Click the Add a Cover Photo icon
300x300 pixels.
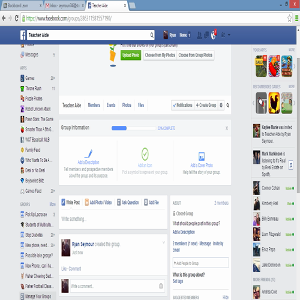[x=202, y=157]
